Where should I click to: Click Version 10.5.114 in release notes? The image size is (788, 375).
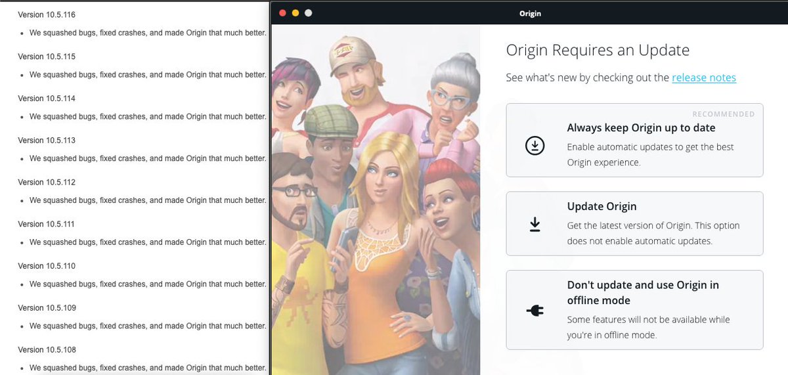coord(47,99)
